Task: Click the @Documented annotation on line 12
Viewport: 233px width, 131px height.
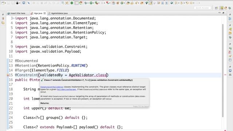Action: click(27, 61)
